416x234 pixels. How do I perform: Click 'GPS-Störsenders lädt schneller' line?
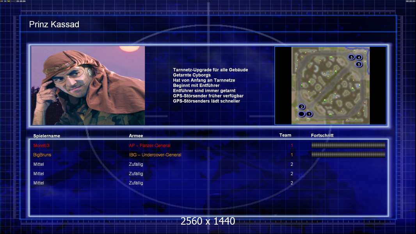pyautogui.click(x=206, y=101)
